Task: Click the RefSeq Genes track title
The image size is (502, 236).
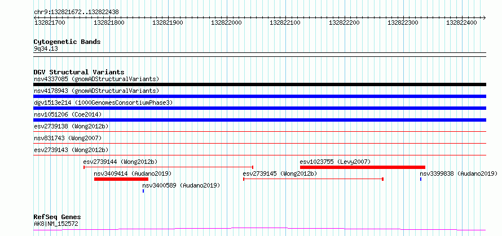Action: tap(57, 217)
